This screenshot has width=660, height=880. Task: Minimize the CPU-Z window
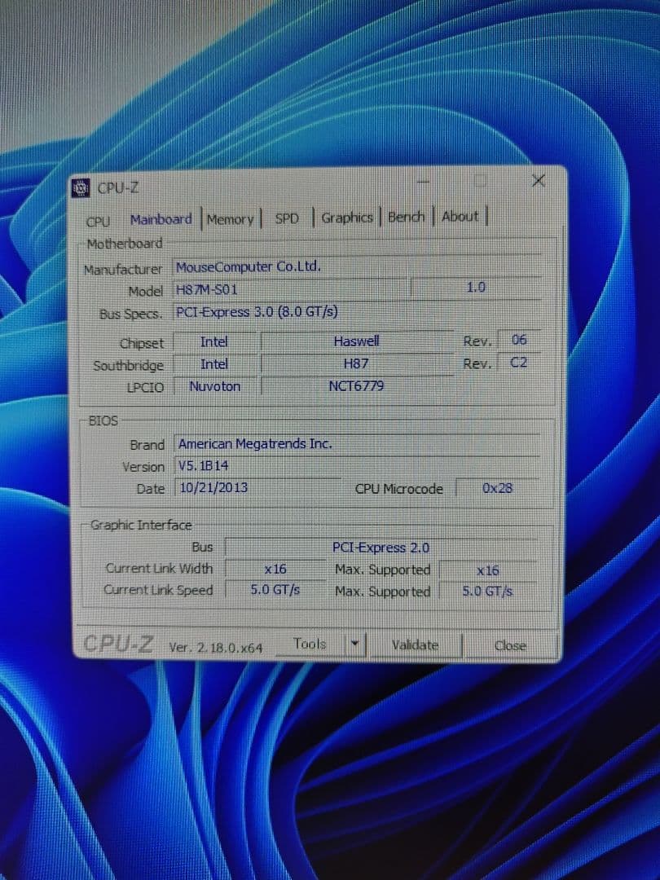tap(423, 181)
